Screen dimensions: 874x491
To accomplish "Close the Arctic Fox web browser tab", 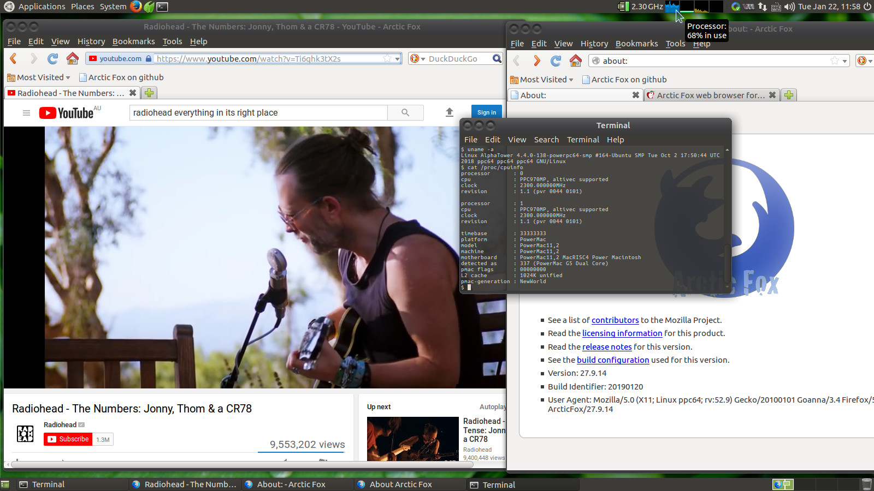I will [x=772, y=95].
